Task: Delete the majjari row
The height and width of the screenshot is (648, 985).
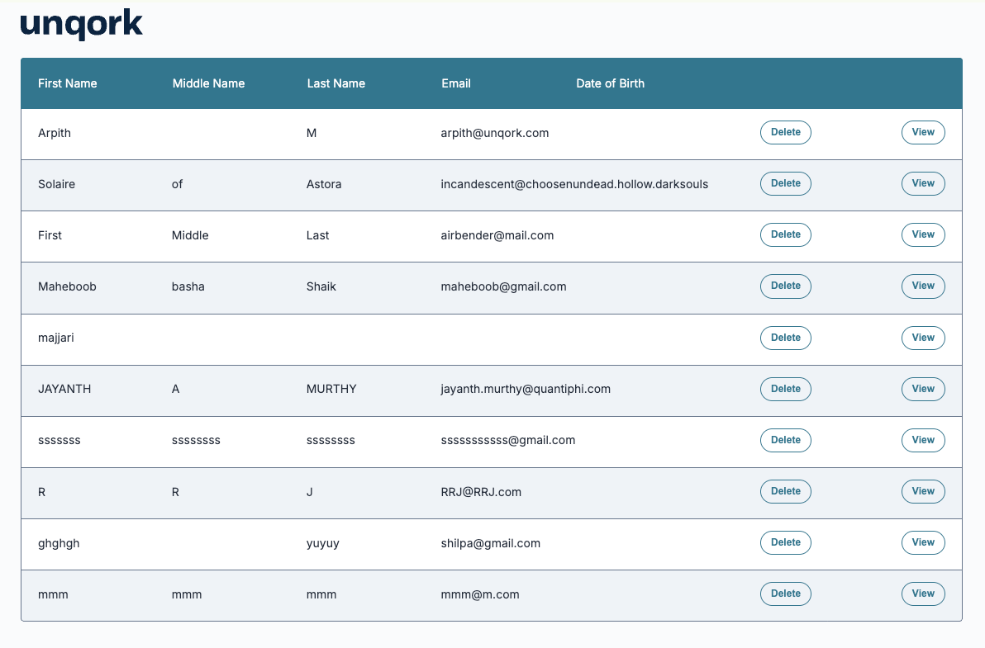Action: point(785,338)
